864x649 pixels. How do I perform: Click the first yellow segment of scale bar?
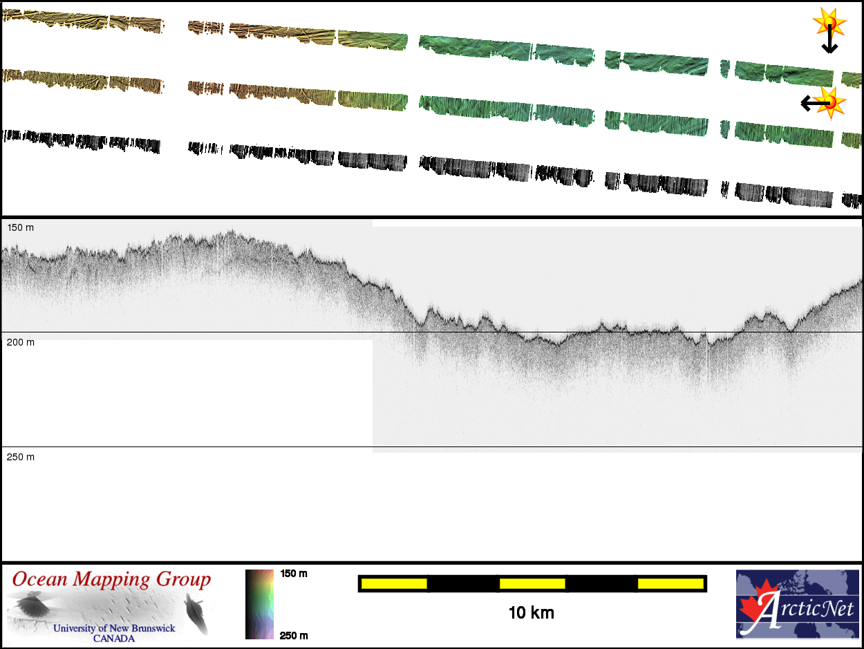click(394, 584)
